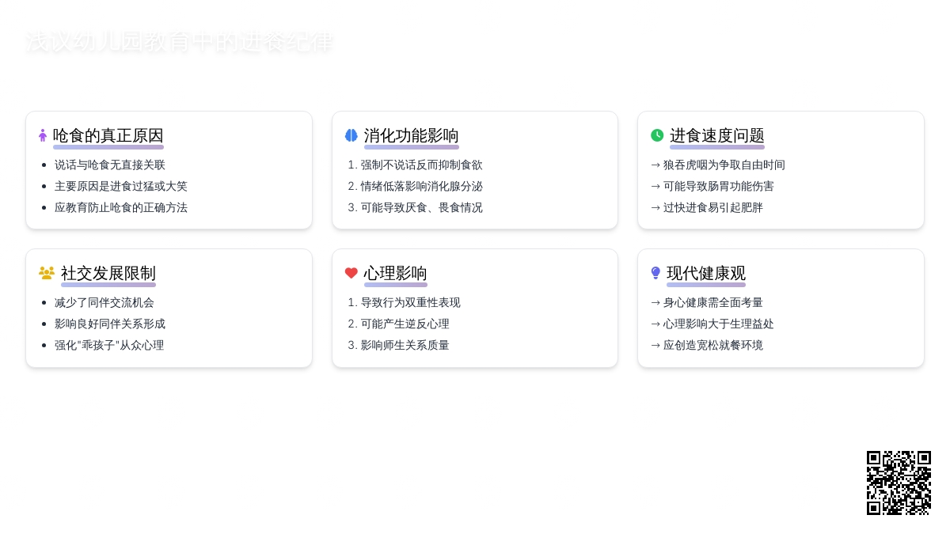
Task: Click bullet 主要原因是进食过猛或大笑
Action: [121, 186]
